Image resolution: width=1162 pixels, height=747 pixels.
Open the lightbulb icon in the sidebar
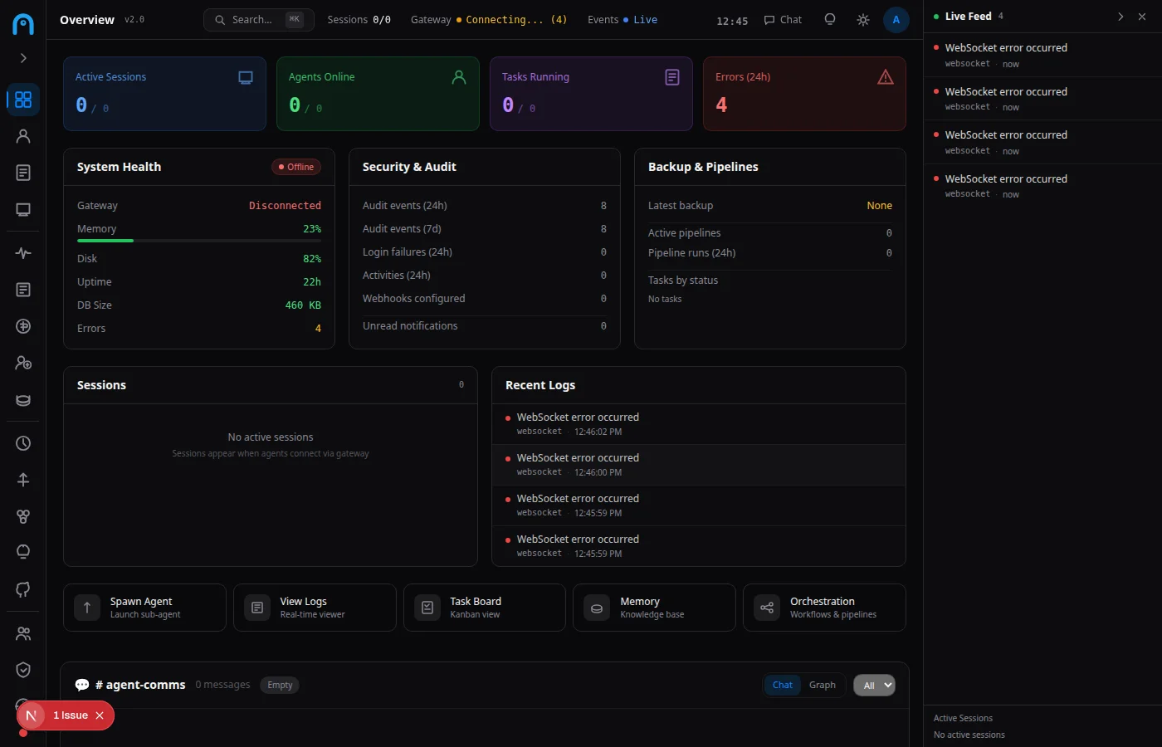coord(23,553)
